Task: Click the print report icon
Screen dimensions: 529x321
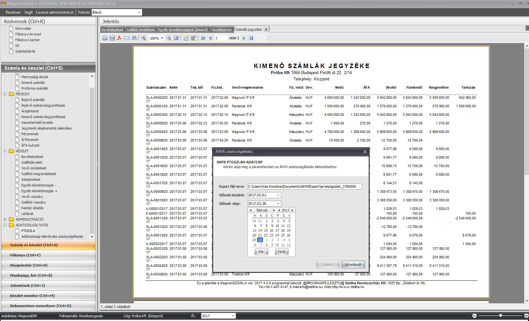Action: (x=105, y=38)
